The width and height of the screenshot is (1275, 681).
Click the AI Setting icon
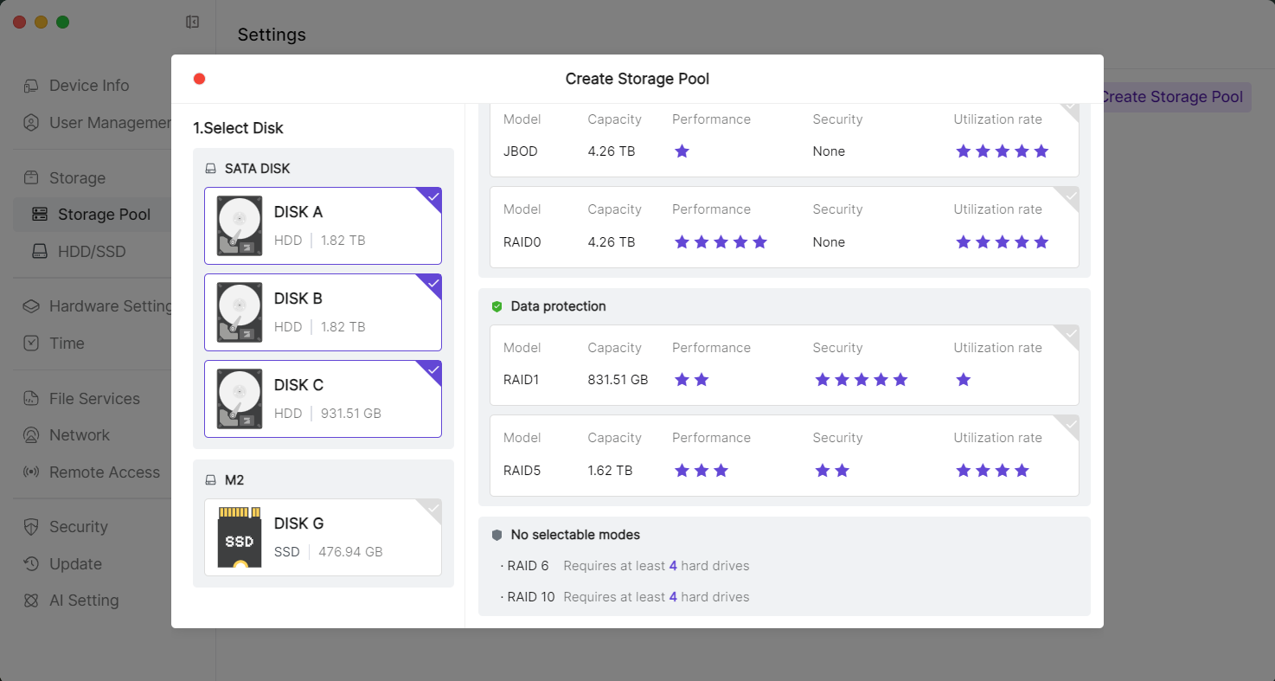[31, 601]
